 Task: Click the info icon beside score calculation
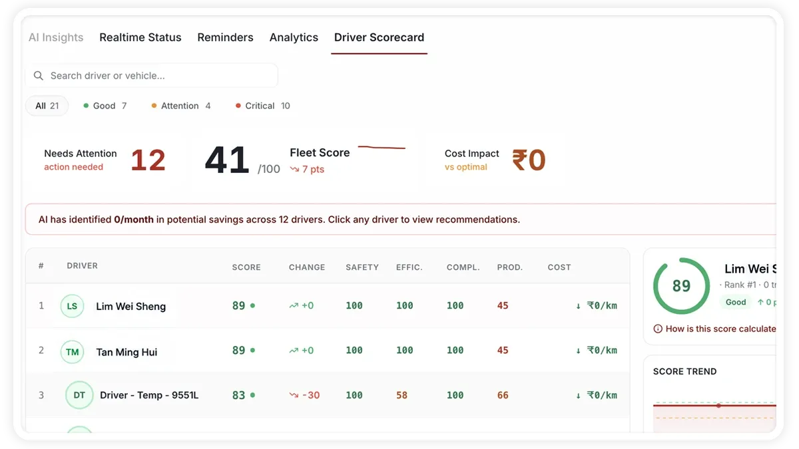pyautogui.click(x=658, y=329)
